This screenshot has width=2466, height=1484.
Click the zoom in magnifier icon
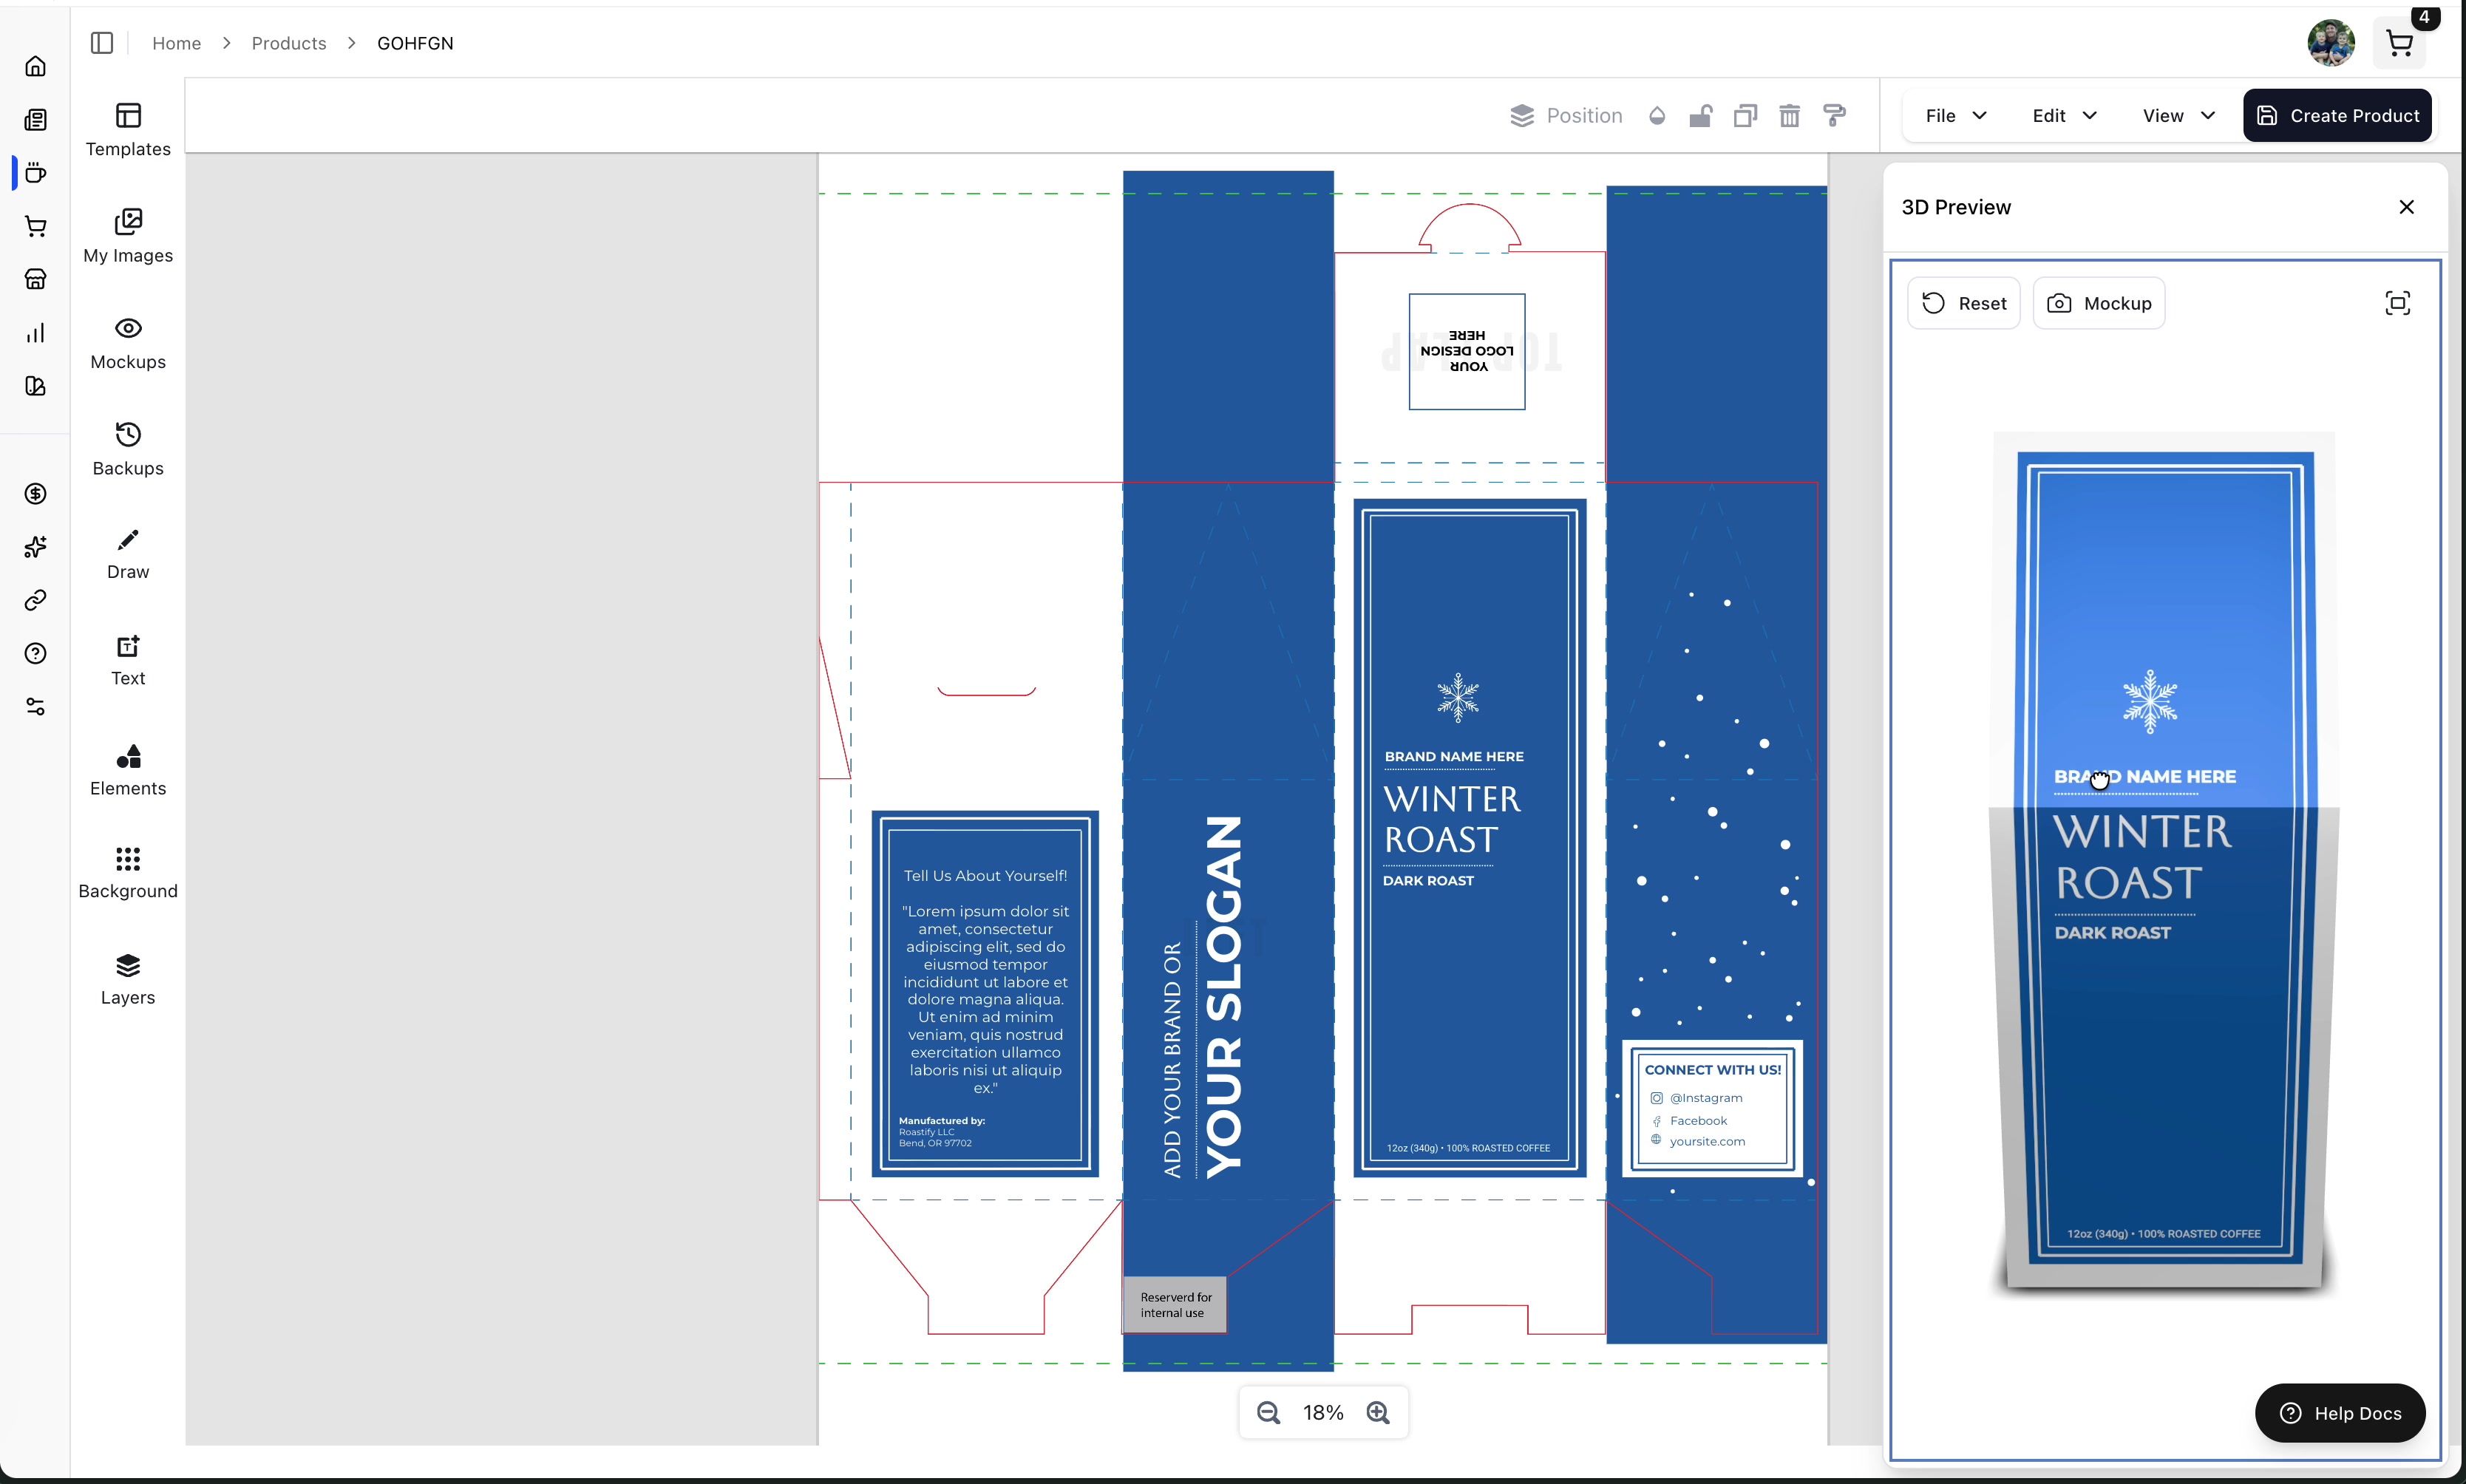coord(1378,1412)
